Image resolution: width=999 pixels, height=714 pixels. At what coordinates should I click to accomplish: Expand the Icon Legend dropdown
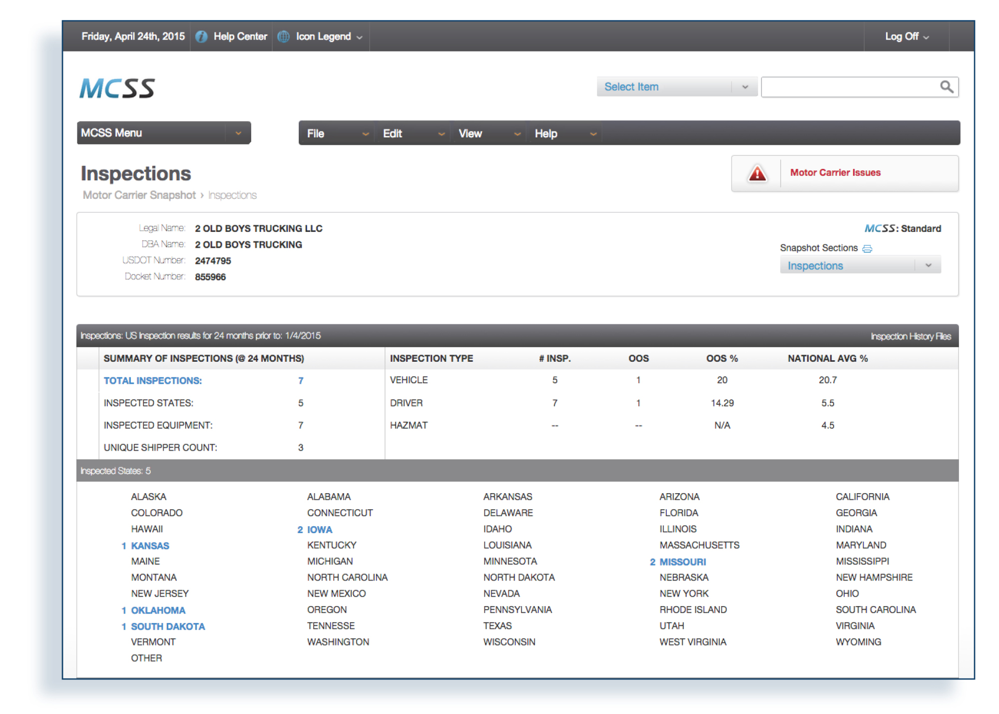click(x=360, y=37)
